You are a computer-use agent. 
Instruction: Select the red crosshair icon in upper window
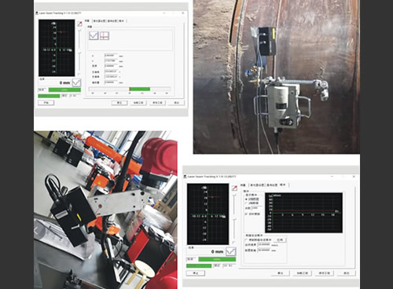pos(105,35)
